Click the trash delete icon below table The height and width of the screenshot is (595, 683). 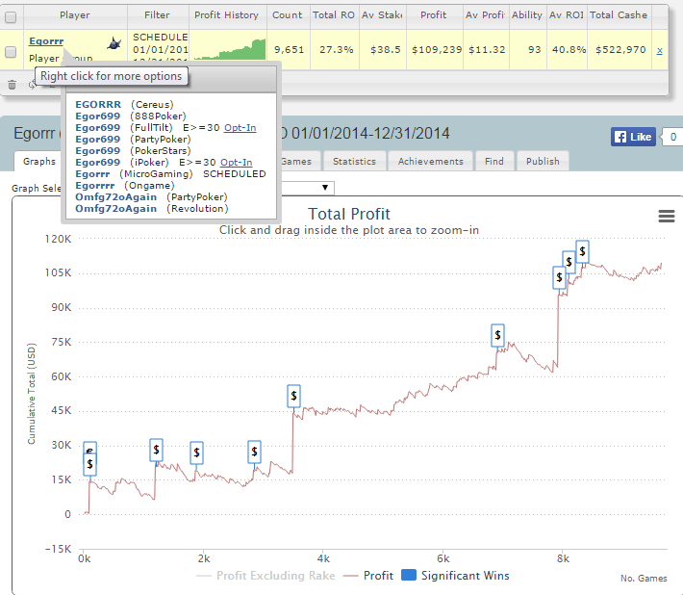(12, 85)
